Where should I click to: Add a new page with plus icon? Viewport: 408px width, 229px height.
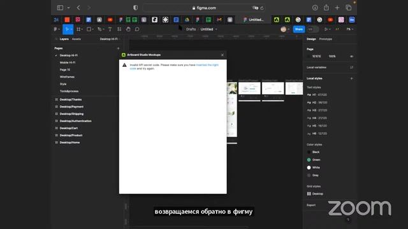pos(119,48)
